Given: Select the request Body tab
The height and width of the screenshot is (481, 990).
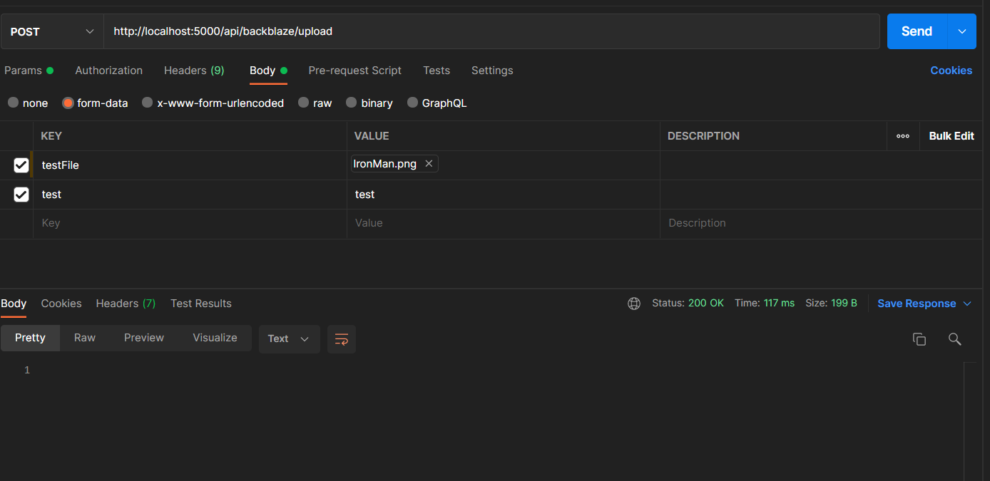Looking at the screenshot, I should [268, 71].
